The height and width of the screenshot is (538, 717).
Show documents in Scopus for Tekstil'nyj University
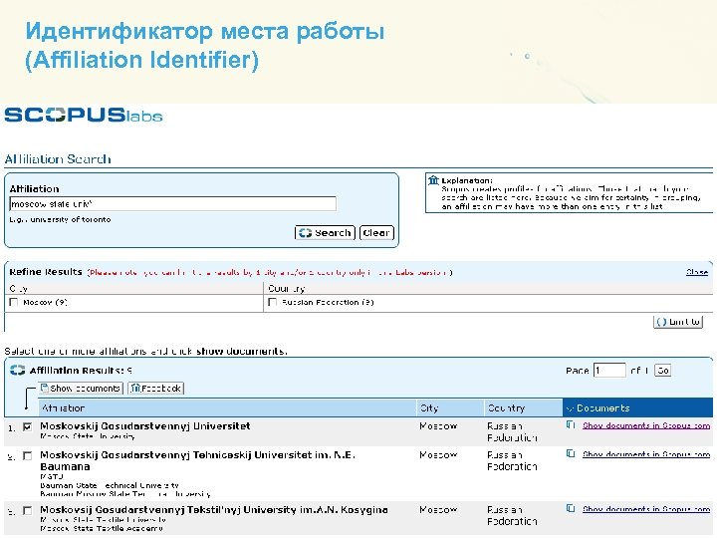(646, 509)
